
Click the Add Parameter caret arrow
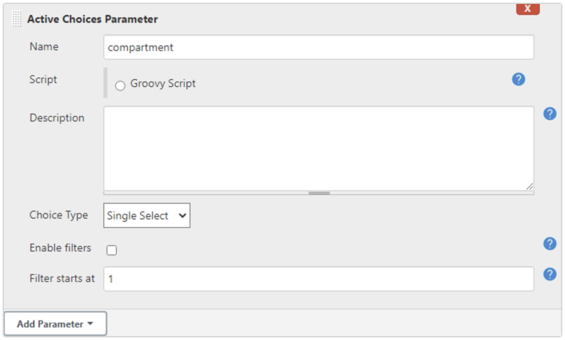tap(91, 324)
